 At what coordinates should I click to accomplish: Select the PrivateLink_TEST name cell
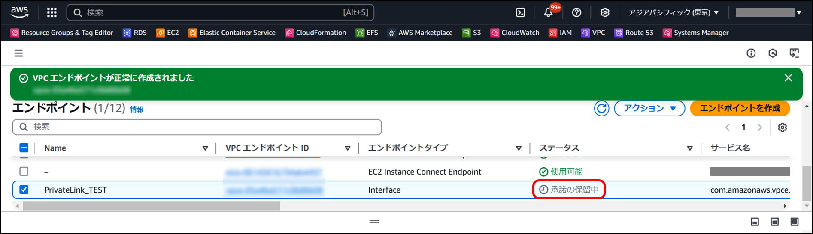(x=76, y=190)
